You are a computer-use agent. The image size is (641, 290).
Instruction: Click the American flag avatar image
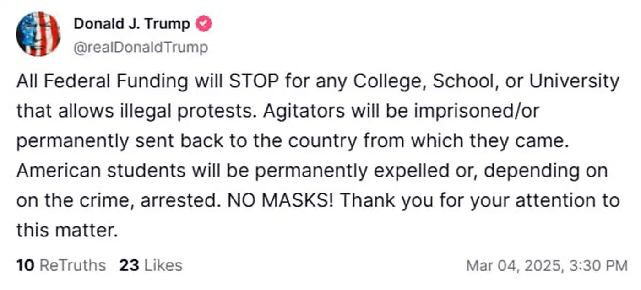point(38,33)
